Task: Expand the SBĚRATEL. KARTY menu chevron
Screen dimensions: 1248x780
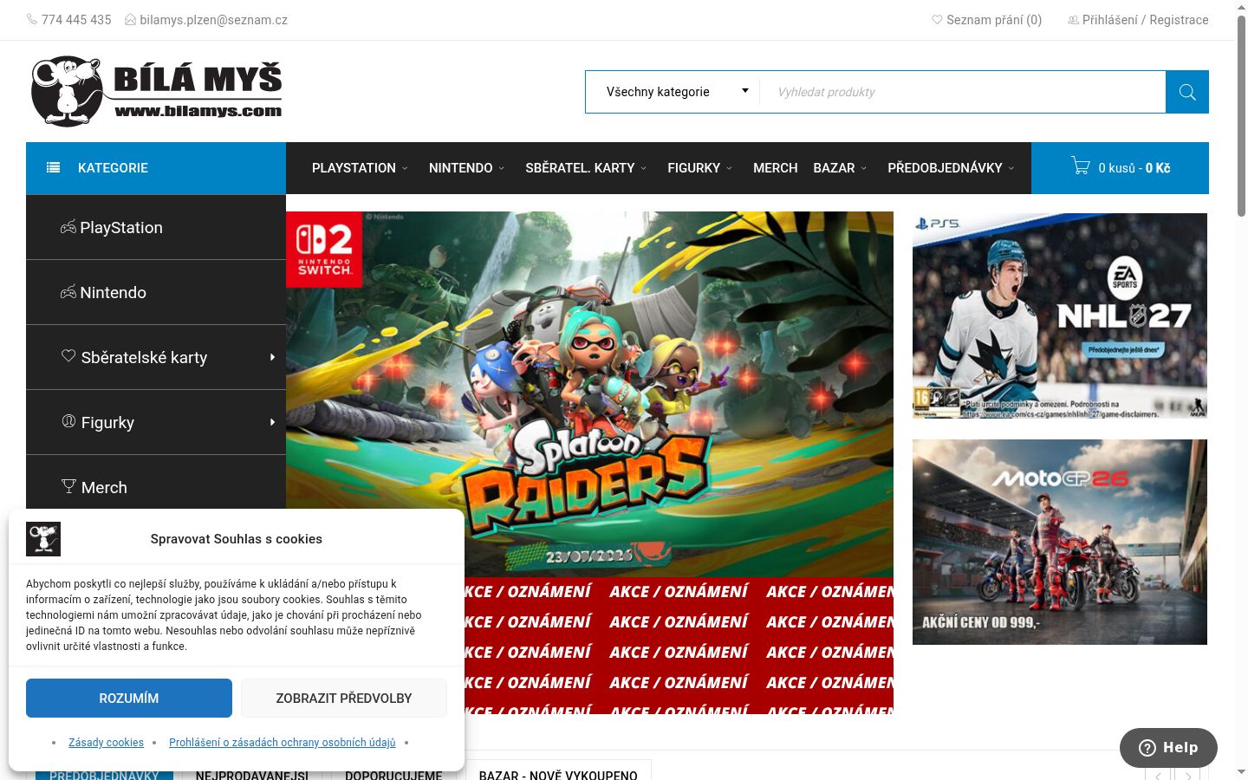Action: point(644,168)
